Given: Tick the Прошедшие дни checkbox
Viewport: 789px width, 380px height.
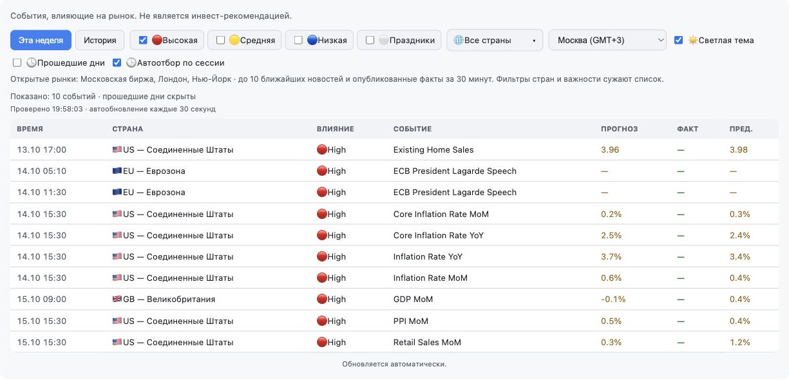Looking at the screenshot, I should 17,62.
